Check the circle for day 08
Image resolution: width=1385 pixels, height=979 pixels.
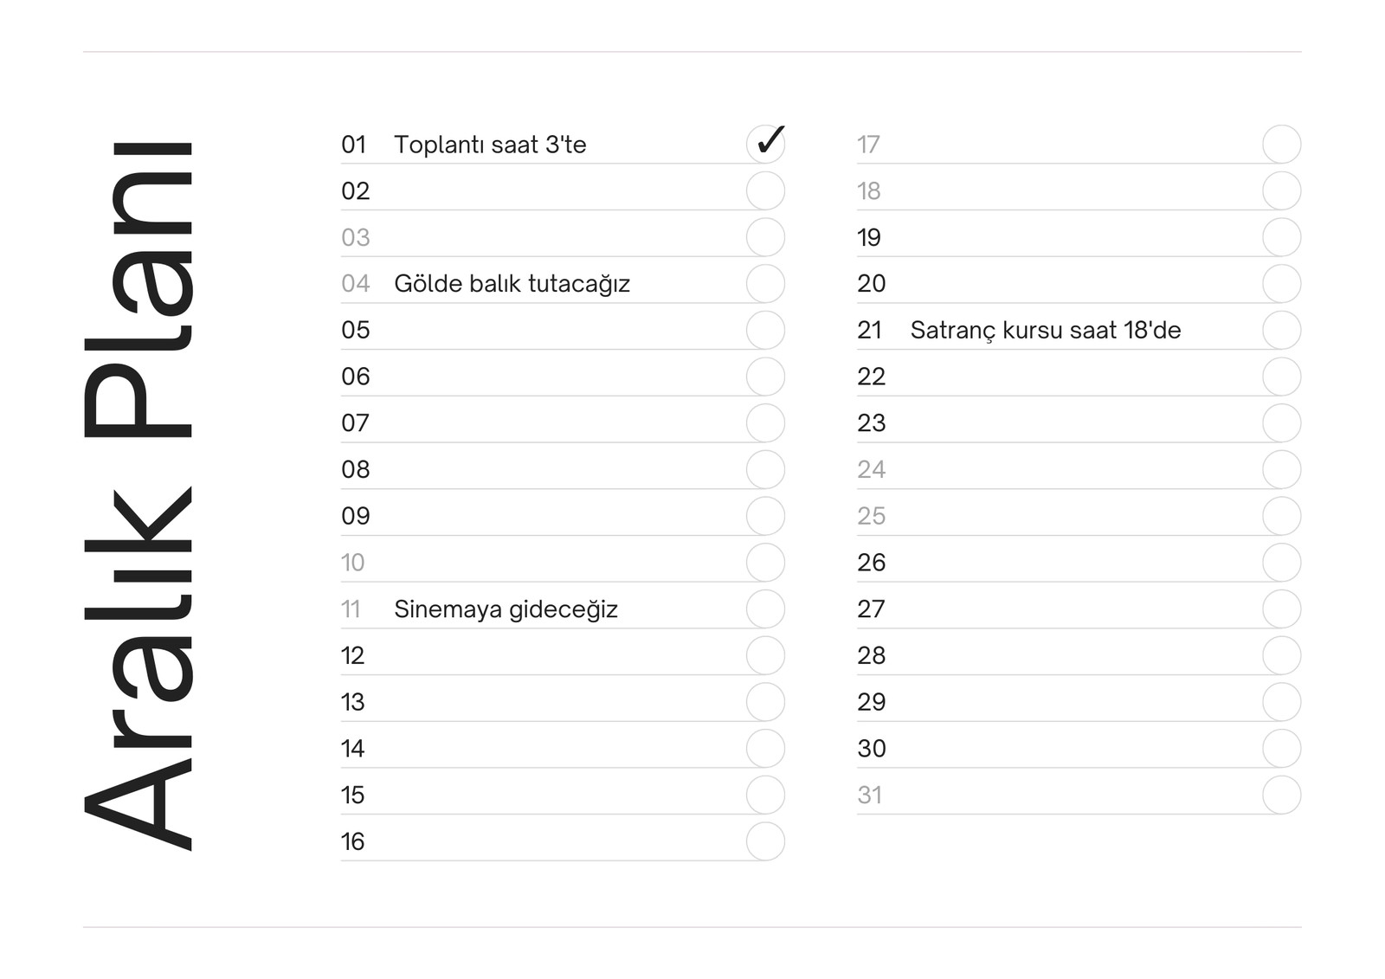[765, 469]
